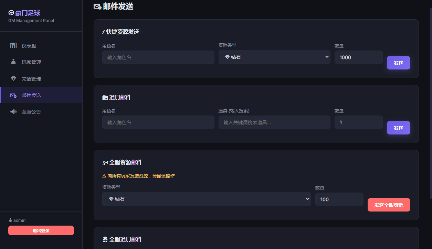The height and width of the screenshot is (249, 432).
Task: Open the 资源类型 dropdown in 快捷资源发送
Action: (274, 57)
